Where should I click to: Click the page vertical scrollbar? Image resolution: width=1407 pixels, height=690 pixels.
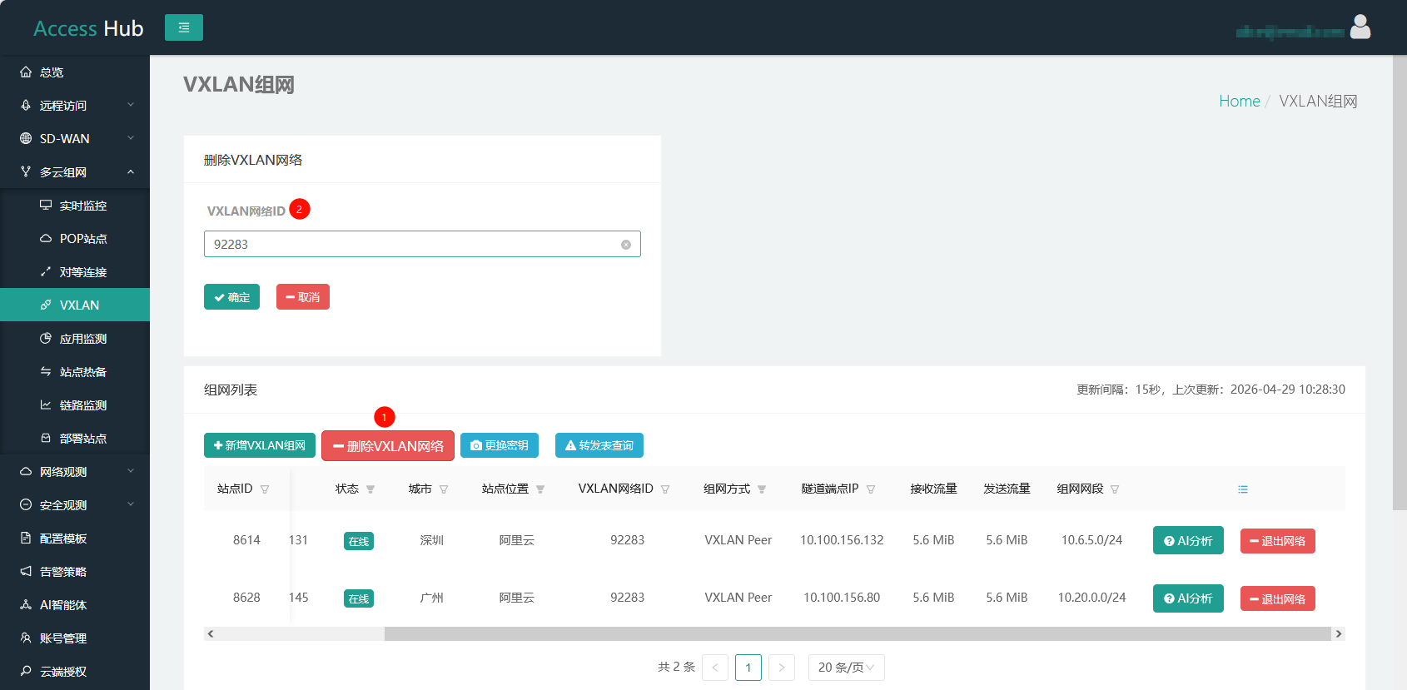[1400, 283]
